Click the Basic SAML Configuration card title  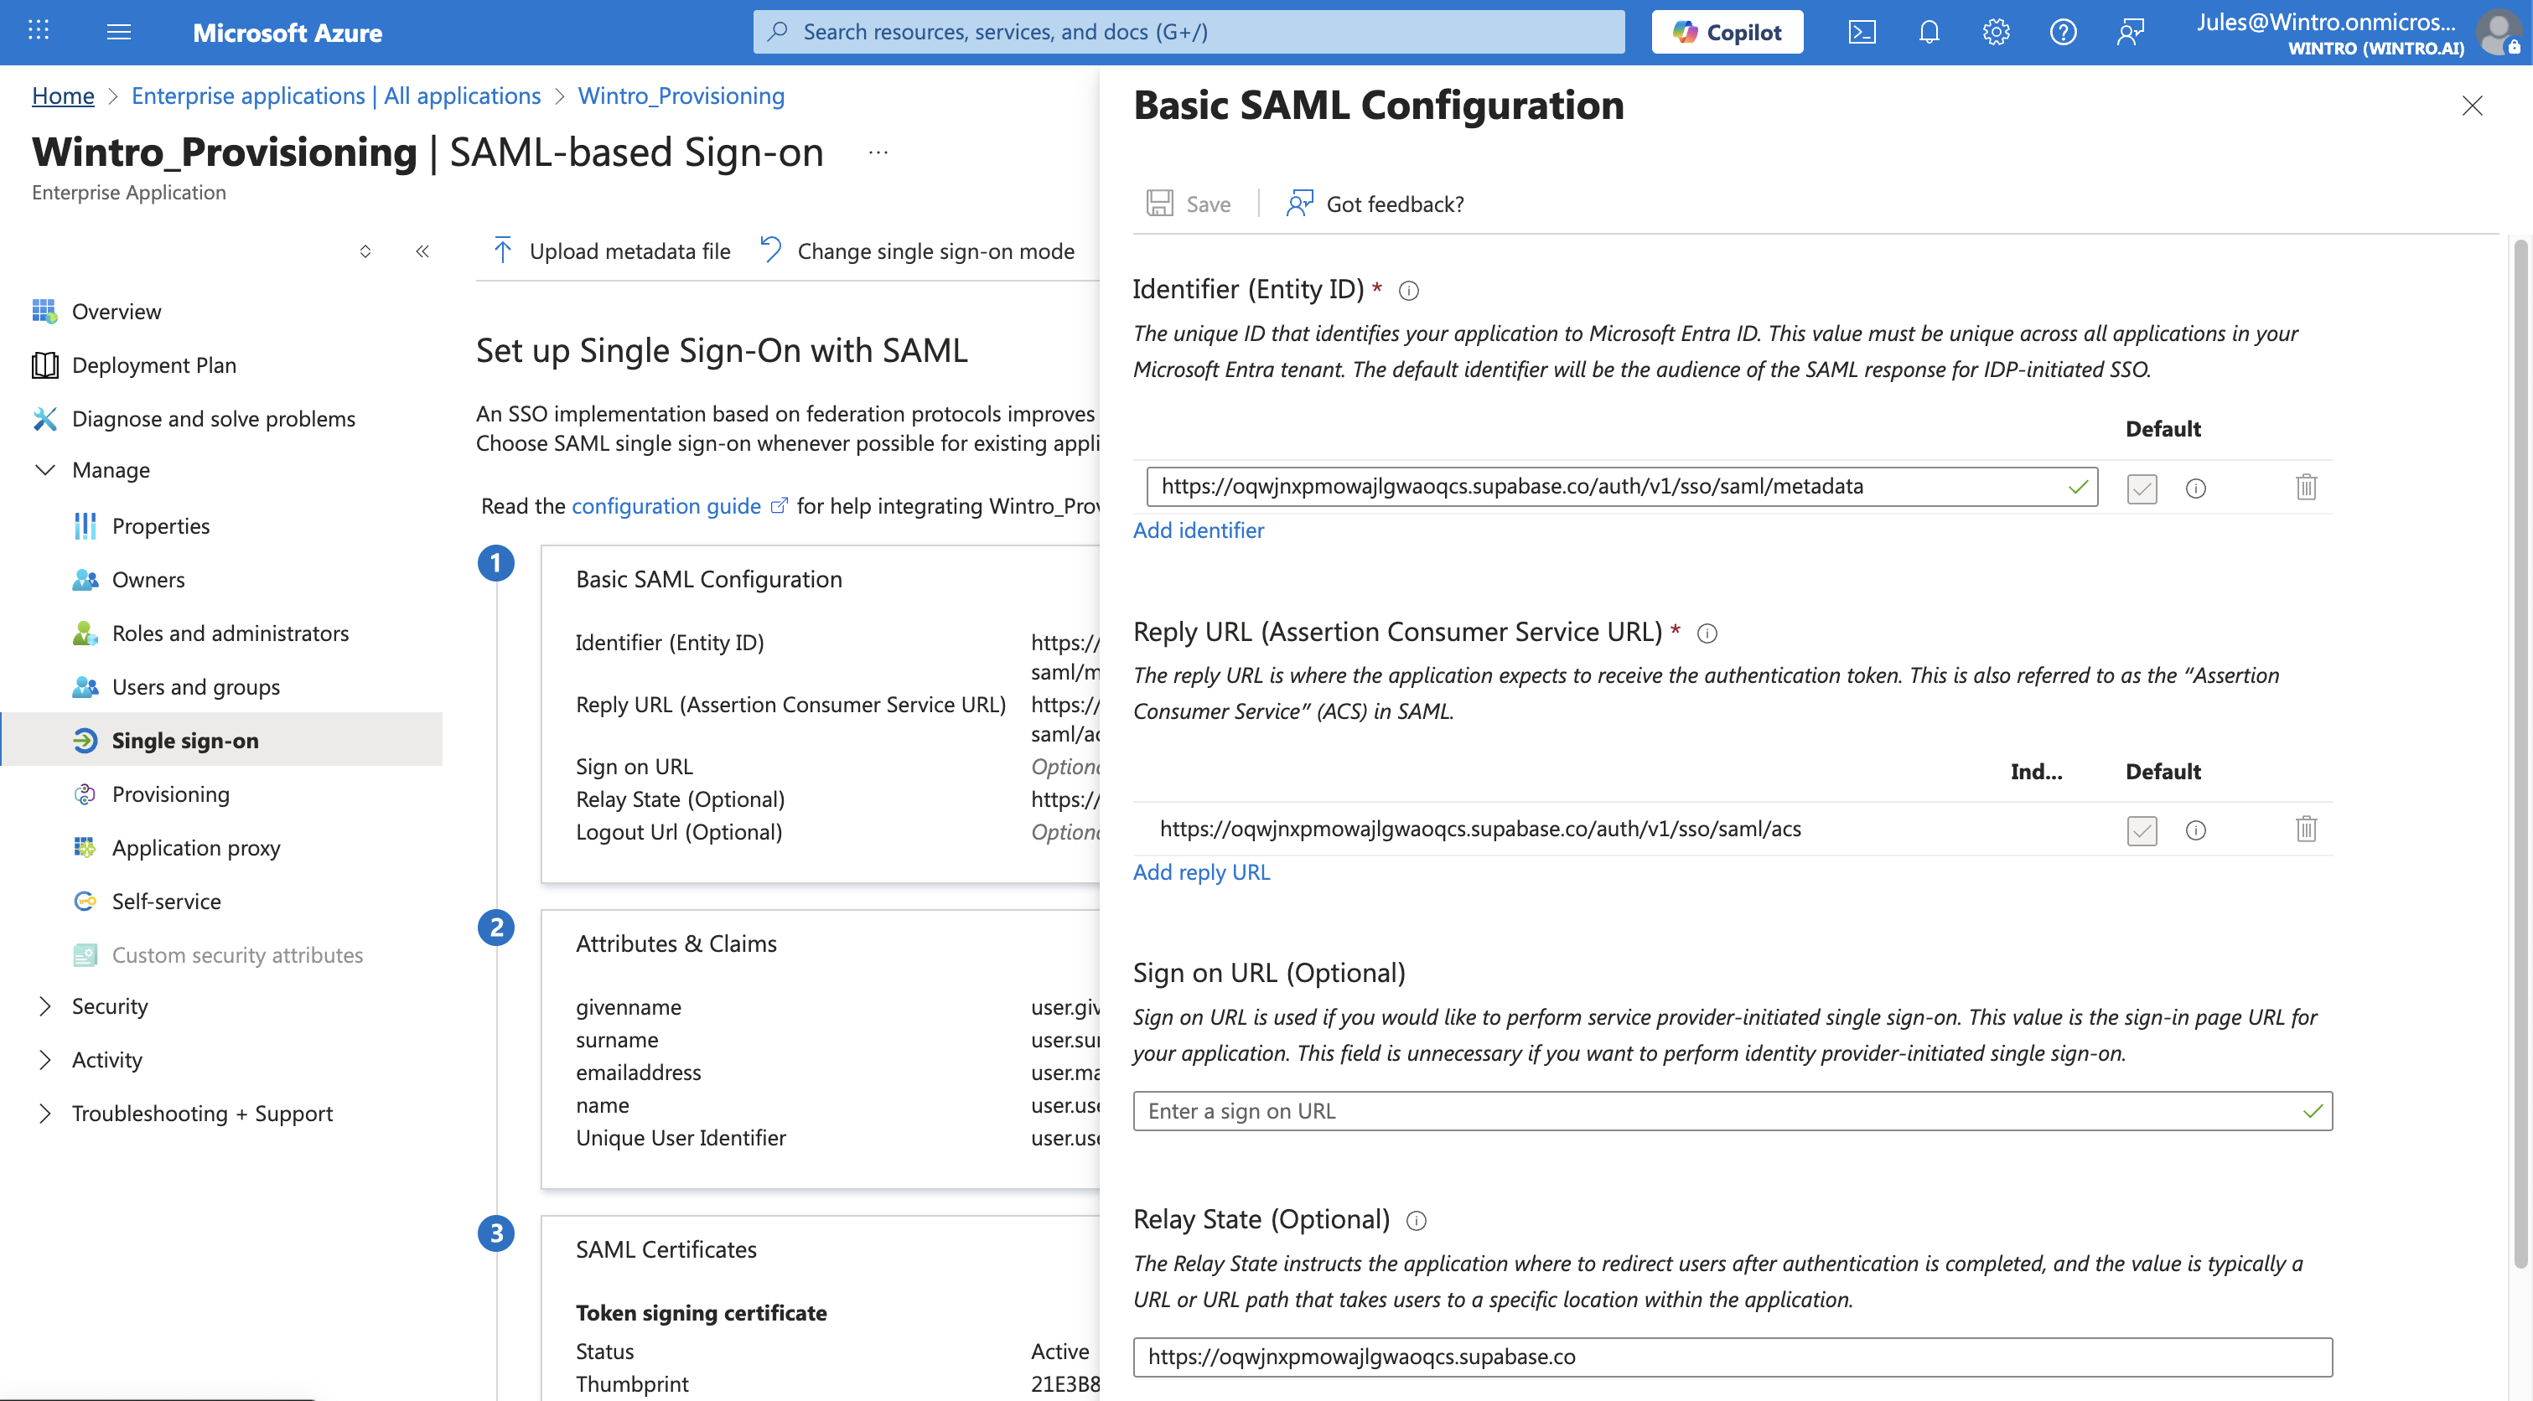click(x=709, y=579)
